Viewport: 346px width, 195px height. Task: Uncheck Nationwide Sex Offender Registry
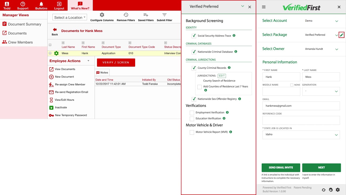coord(194,99)
